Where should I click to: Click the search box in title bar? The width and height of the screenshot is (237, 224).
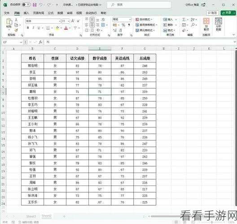[x=139, y=5]
